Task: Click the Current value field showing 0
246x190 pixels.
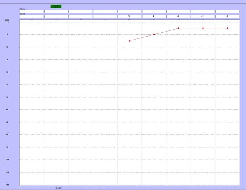Action: pos(154,16)
